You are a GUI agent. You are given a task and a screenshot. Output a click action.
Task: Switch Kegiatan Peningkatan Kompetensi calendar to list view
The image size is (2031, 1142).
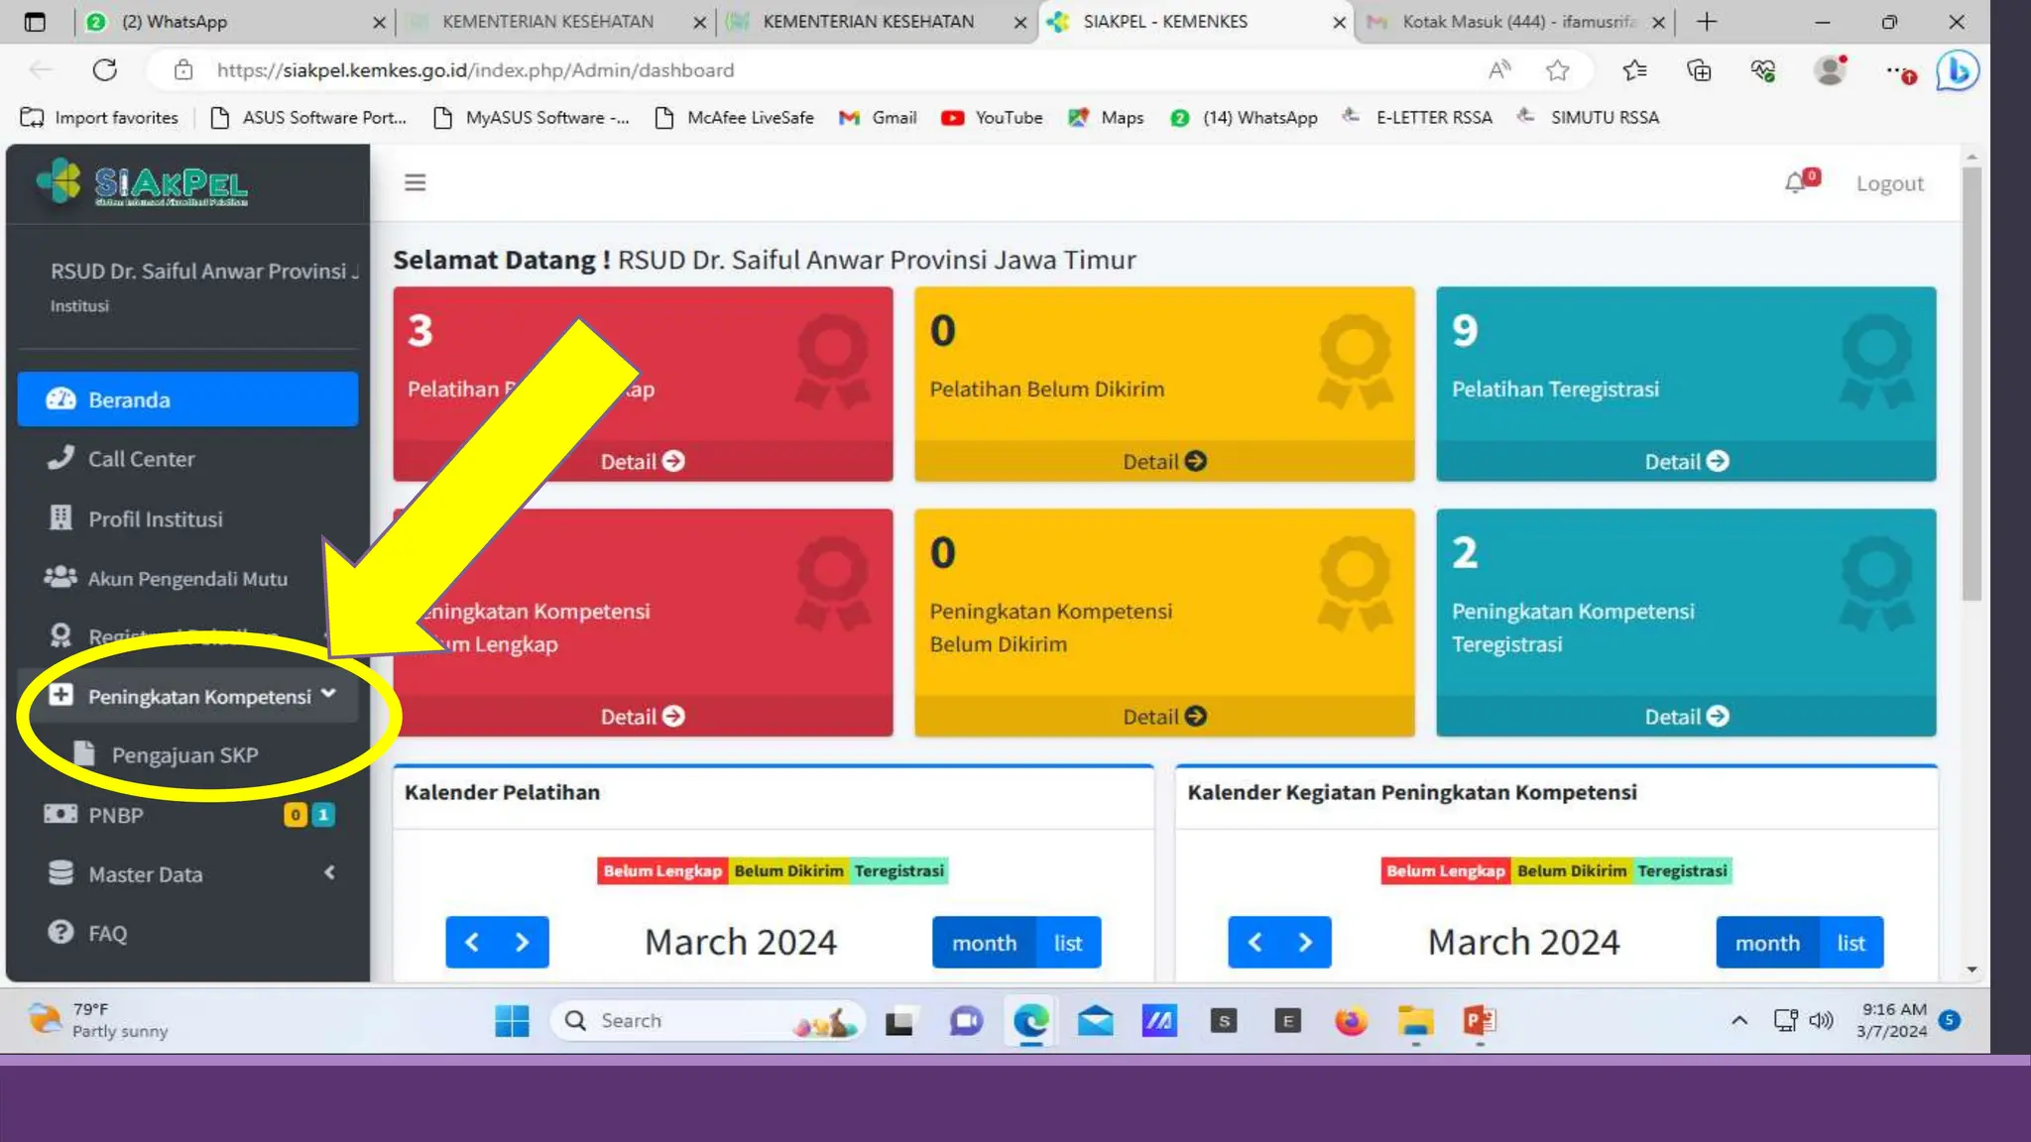(1850, 943)
